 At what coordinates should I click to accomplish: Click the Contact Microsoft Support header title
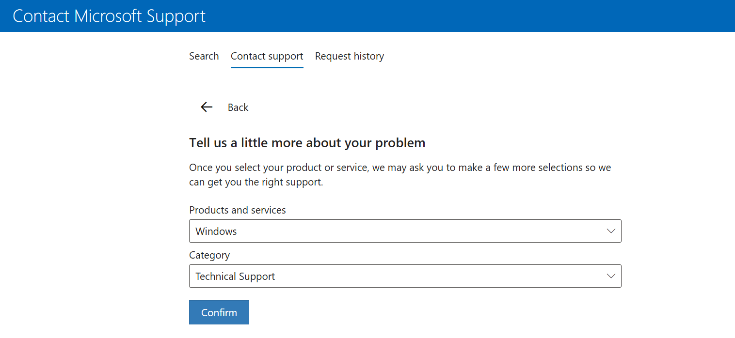109,16
